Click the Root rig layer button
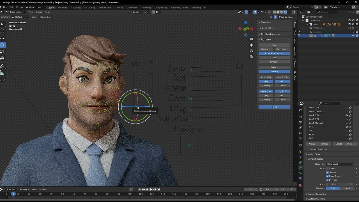Image resolution: width=359 pixels, height=202 pixels. pos(274,107)
